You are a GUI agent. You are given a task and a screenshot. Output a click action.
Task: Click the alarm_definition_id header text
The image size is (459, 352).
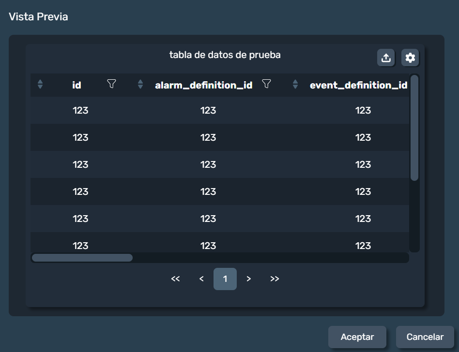(x=204, y=85)
